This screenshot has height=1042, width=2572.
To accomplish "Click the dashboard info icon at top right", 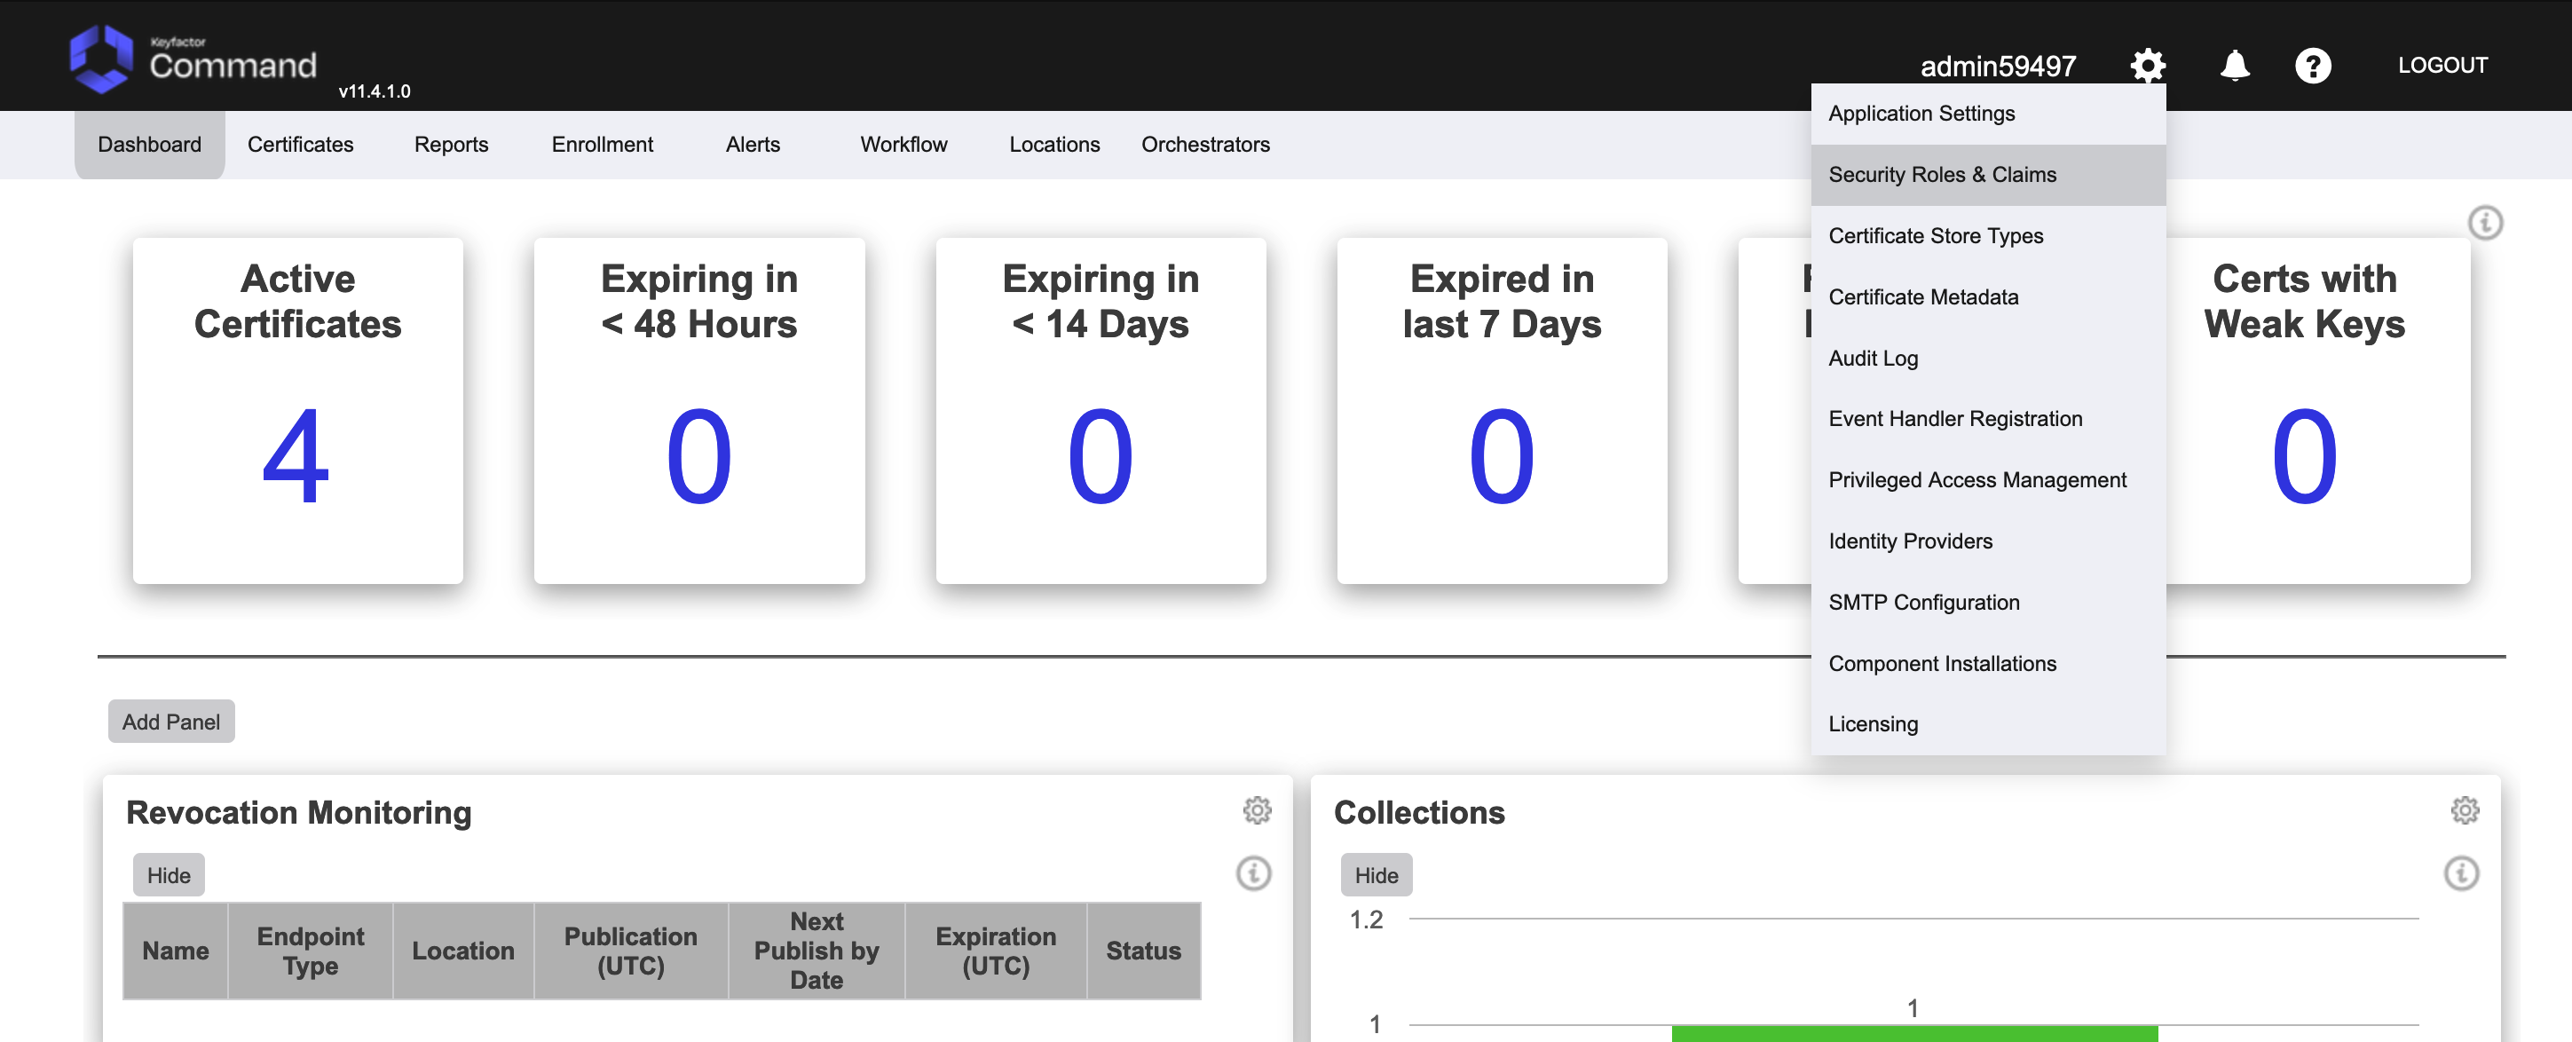I will [x=2484, y=223].
